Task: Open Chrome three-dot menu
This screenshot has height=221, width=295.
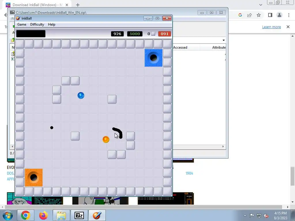Action: (289, 15)
